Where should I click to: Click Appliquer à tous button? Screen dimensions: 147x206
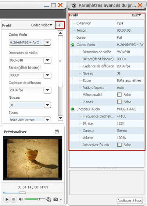coord(130,200)
